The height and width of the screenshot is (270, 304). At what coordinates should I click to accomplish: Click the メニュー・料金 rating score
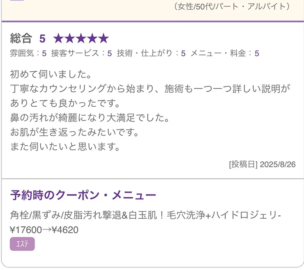pyautogui.click(x=257, y=53)
